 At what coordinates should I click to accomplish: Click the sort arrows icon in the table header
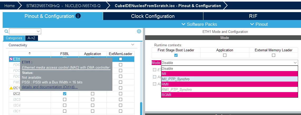coord(30,54)
